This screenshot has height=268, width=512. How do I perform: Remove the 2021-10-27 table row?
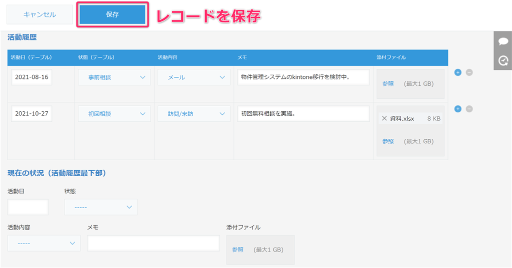click(x=469, y=109)
